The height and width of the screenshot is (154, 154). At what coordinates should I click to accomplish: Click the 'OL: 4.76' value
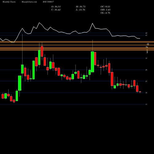[x=105, y=13]
